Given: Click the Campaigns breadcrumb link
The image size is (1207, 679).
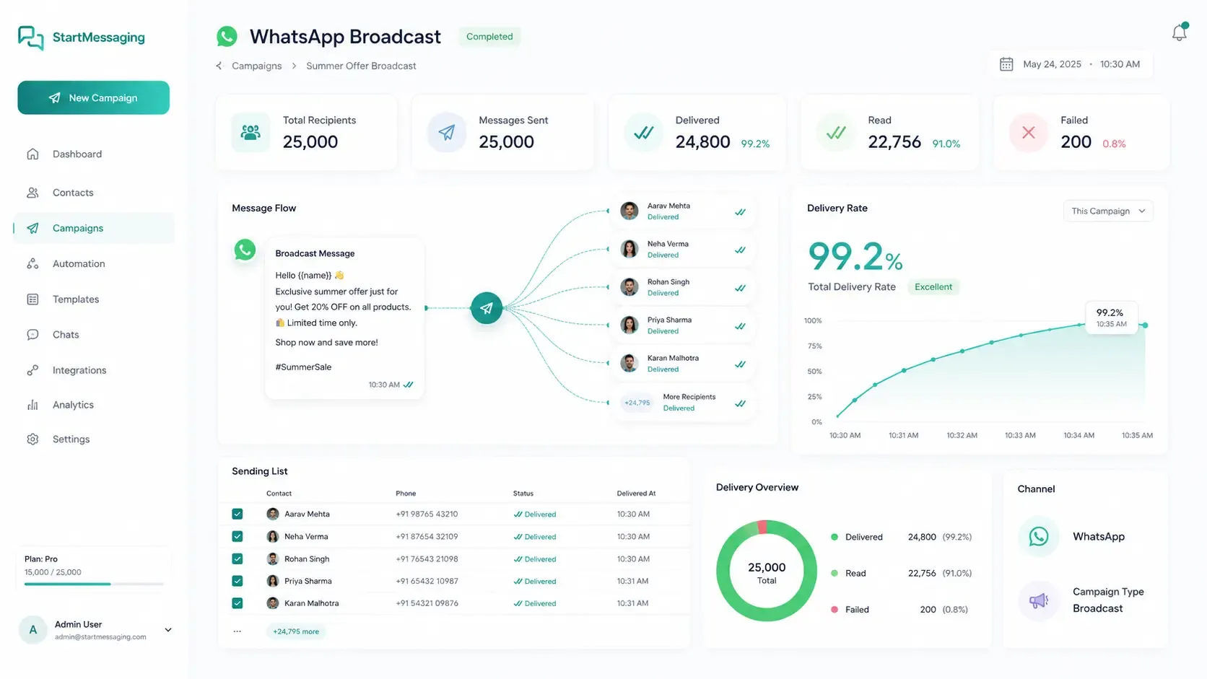Looking at the screenshot, I should [x=256, y=66].
